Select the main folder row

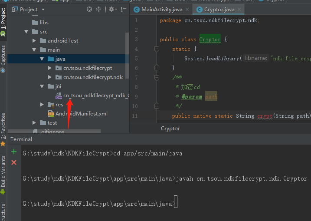[68, 50]
